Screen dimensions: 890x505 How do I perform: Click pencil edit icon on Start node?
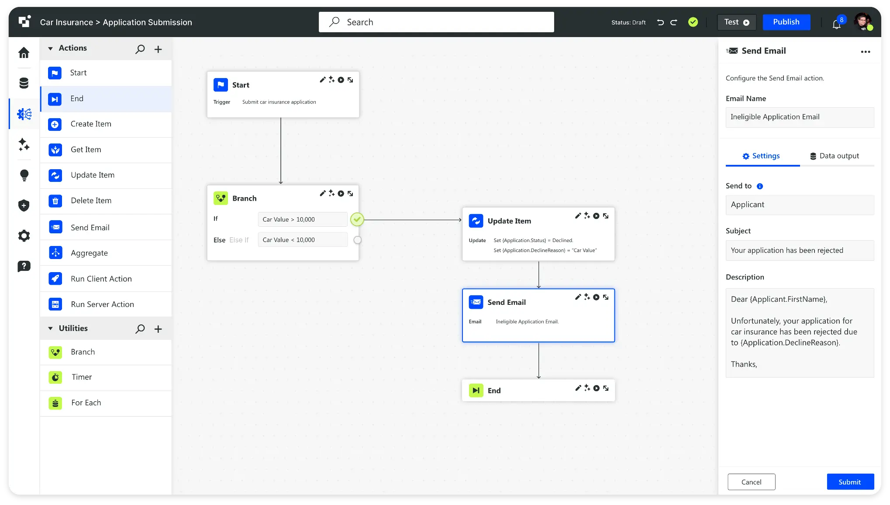[x=322, y=80]
